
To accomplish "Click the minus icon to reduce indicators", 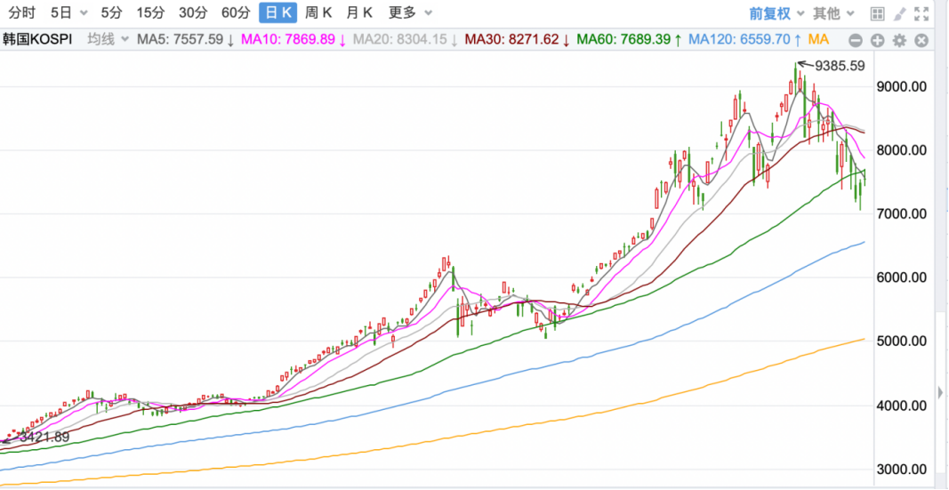I will point(856,41).
